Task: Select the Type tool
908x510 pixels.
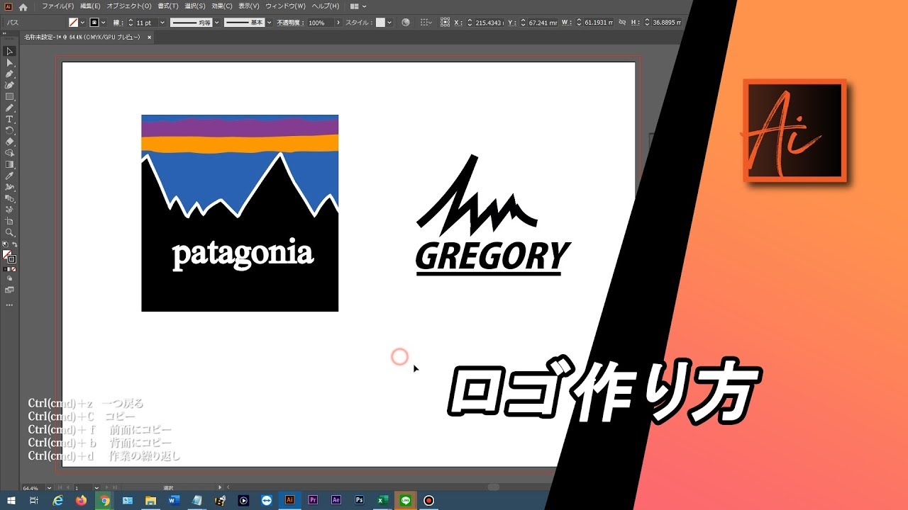Action: tap(10, 120)
